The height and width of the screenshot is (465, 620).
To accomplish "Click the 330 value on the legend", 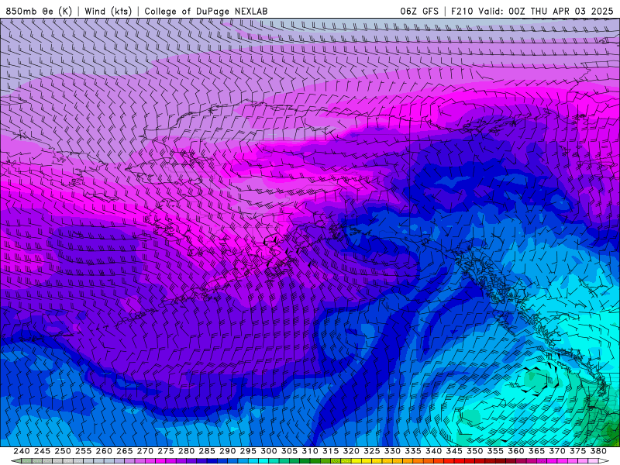I will point(392,451).
